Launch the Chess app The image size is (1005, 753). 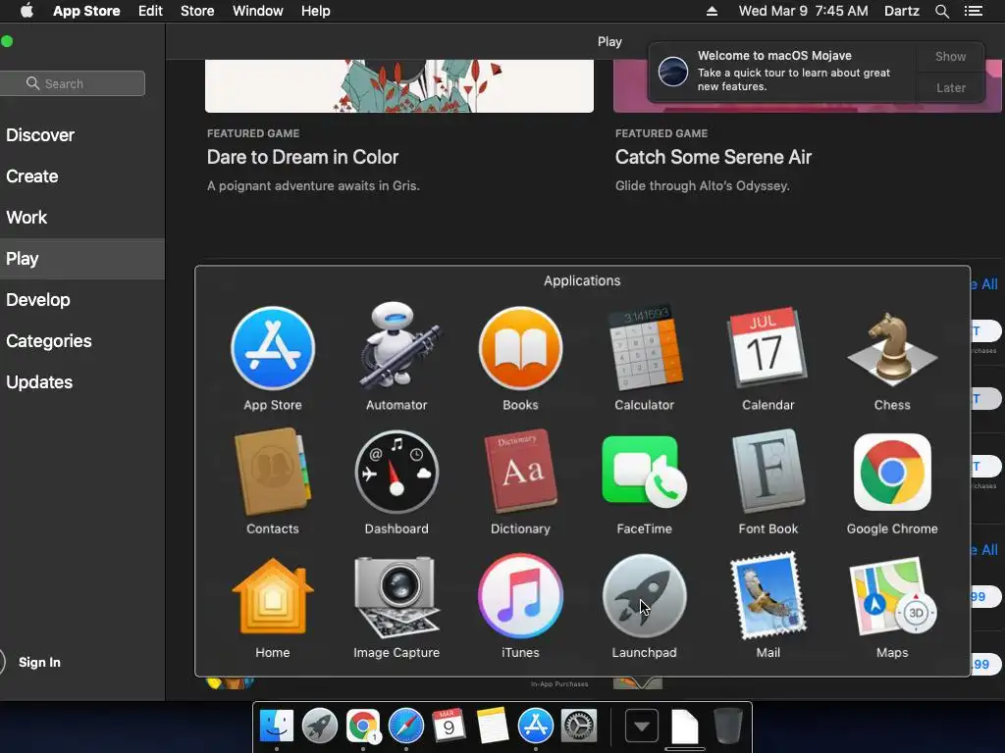892,349
